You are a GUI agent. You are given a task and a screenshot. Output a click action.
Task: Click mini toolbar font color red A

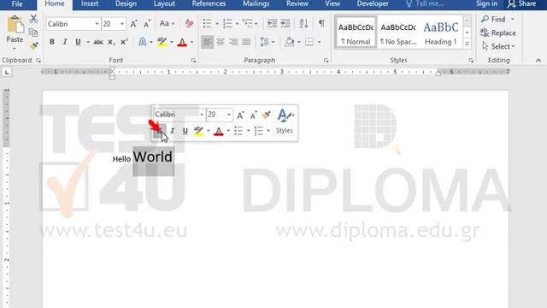(x=219, y=131)
